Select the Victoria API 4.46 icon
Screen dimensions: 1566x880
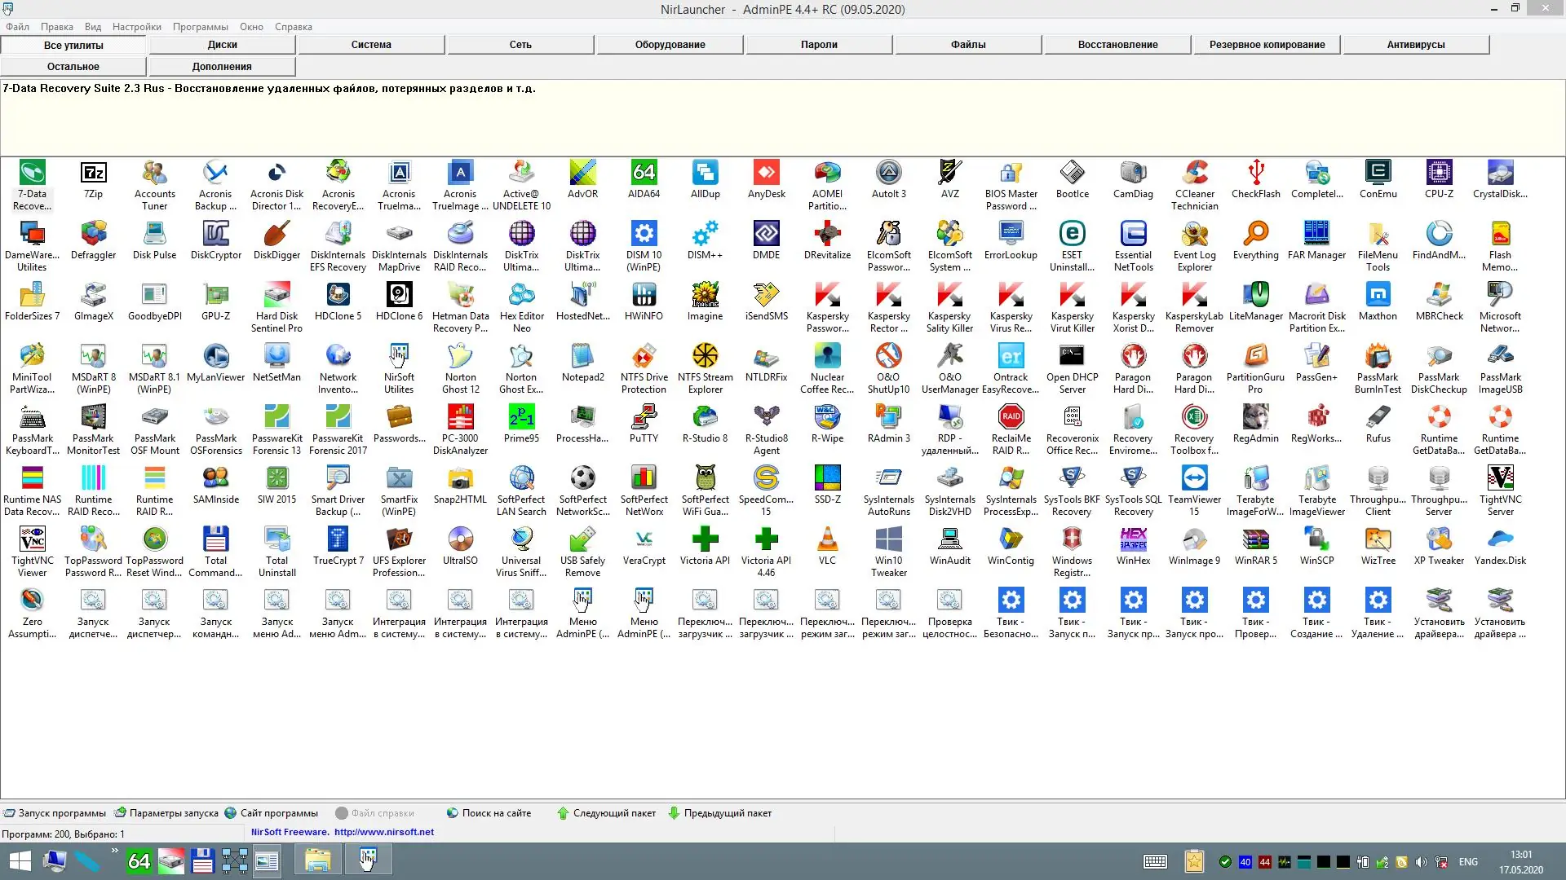[766, 539]
